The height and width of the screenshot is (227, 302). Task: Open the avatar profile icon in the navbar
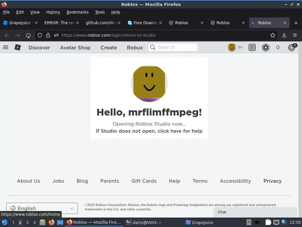pyautogui.click(x=232, y=47)
